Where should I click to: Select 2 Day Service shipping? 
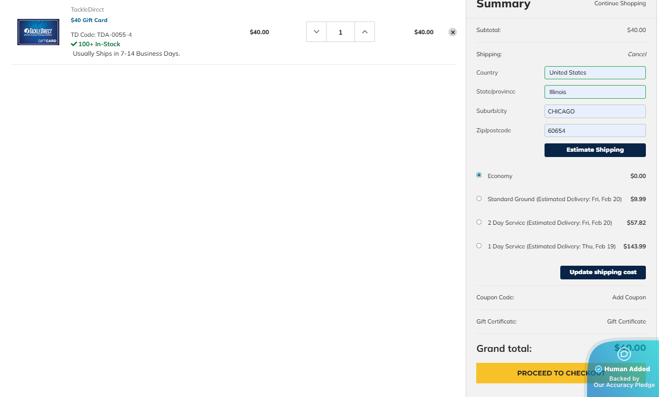click(x=479, y=222)
